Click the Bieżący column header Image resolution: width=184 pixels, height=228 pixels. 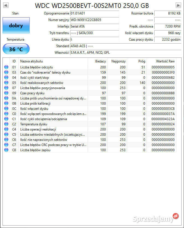pos(97,61)
